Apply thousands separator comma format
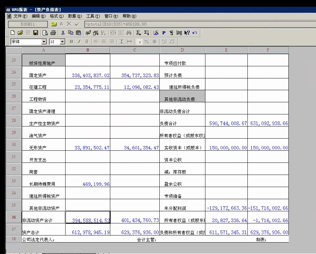The width and height of the screenshot is (316, 254). [139, 42]
